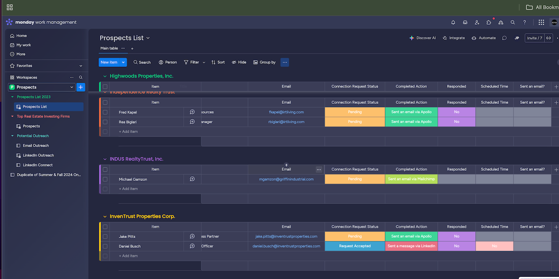Switch to the Main table tab
Screen dimensions: 559x279
[x=109, y=48]
